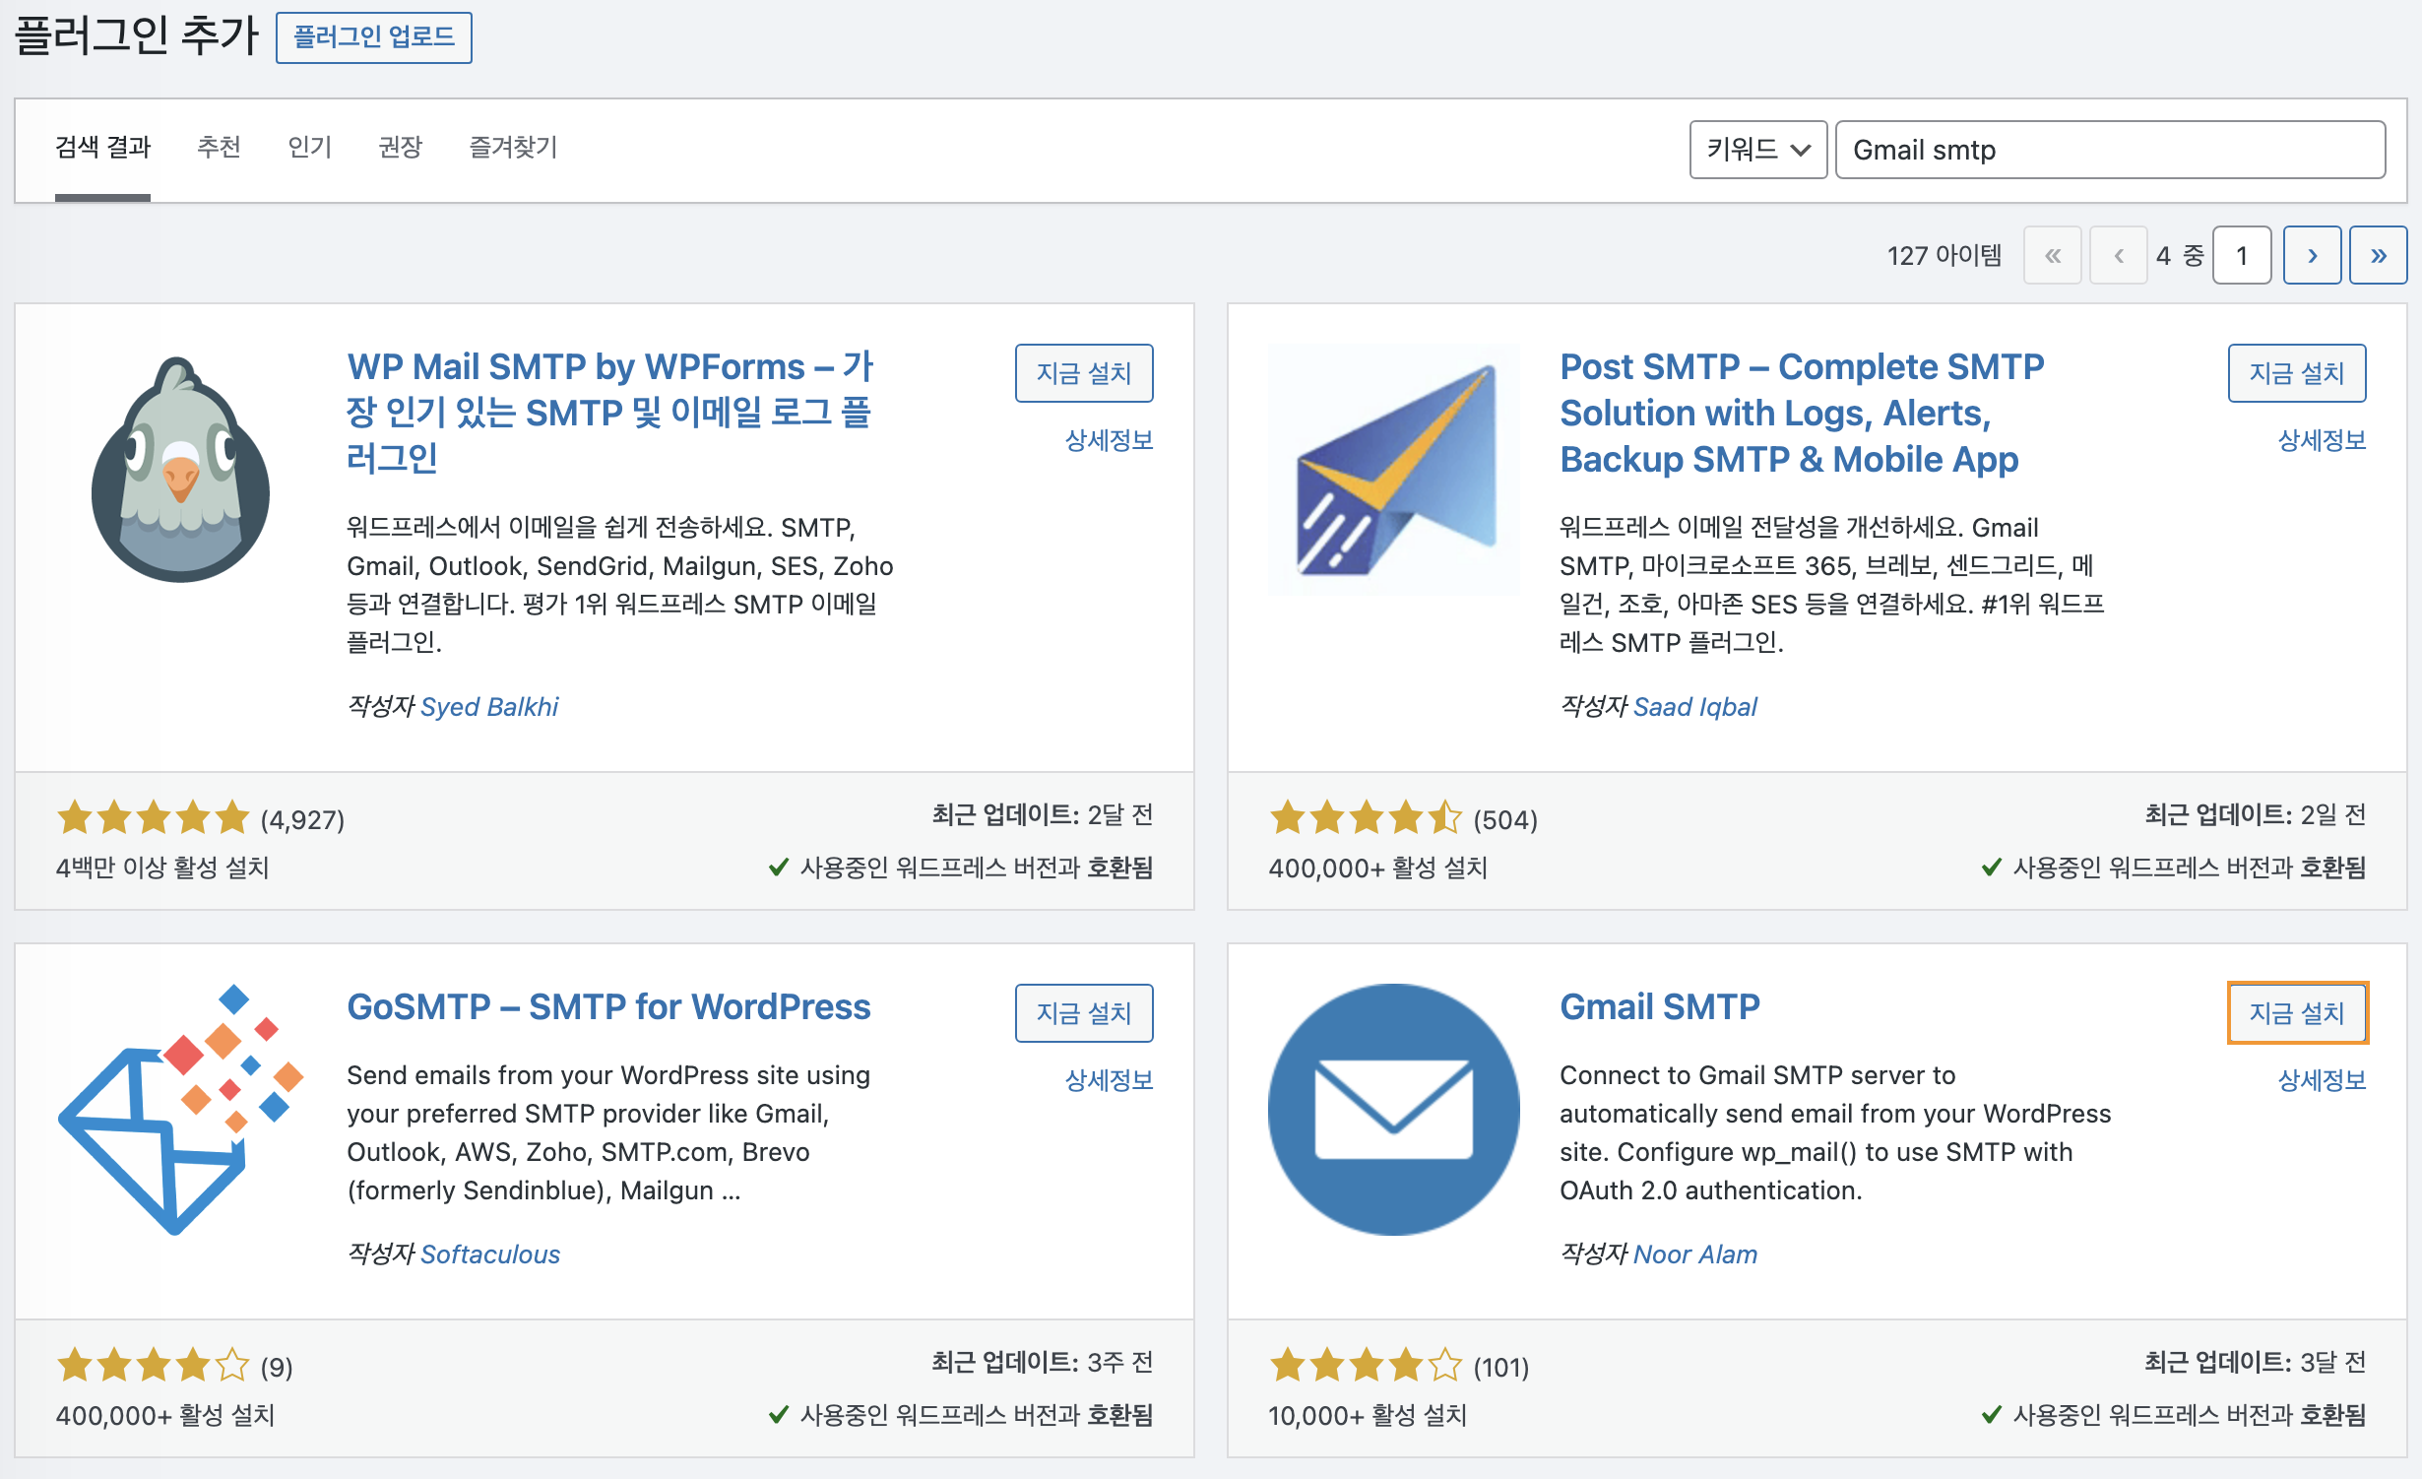Jump to the last results page arrow
Viewport: 2422px width, 1479px height.
(x=2378, y=256)
